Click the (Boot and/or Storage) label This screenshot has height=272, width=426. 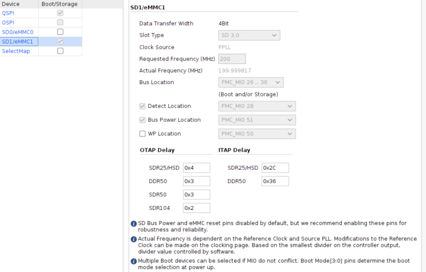coord(248,94)
